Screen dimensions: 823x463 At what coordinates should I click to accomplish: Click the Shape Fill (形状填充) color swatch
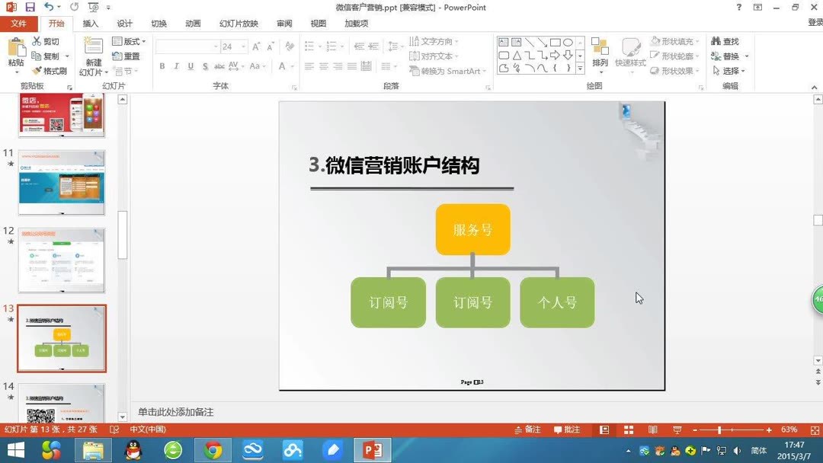(657, 41)
